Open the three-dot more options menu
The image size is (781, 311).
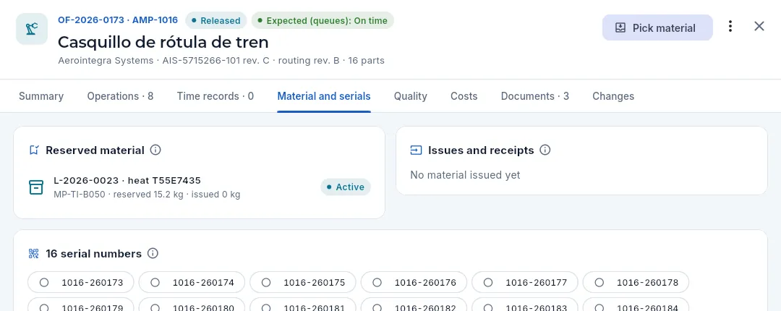730,27
